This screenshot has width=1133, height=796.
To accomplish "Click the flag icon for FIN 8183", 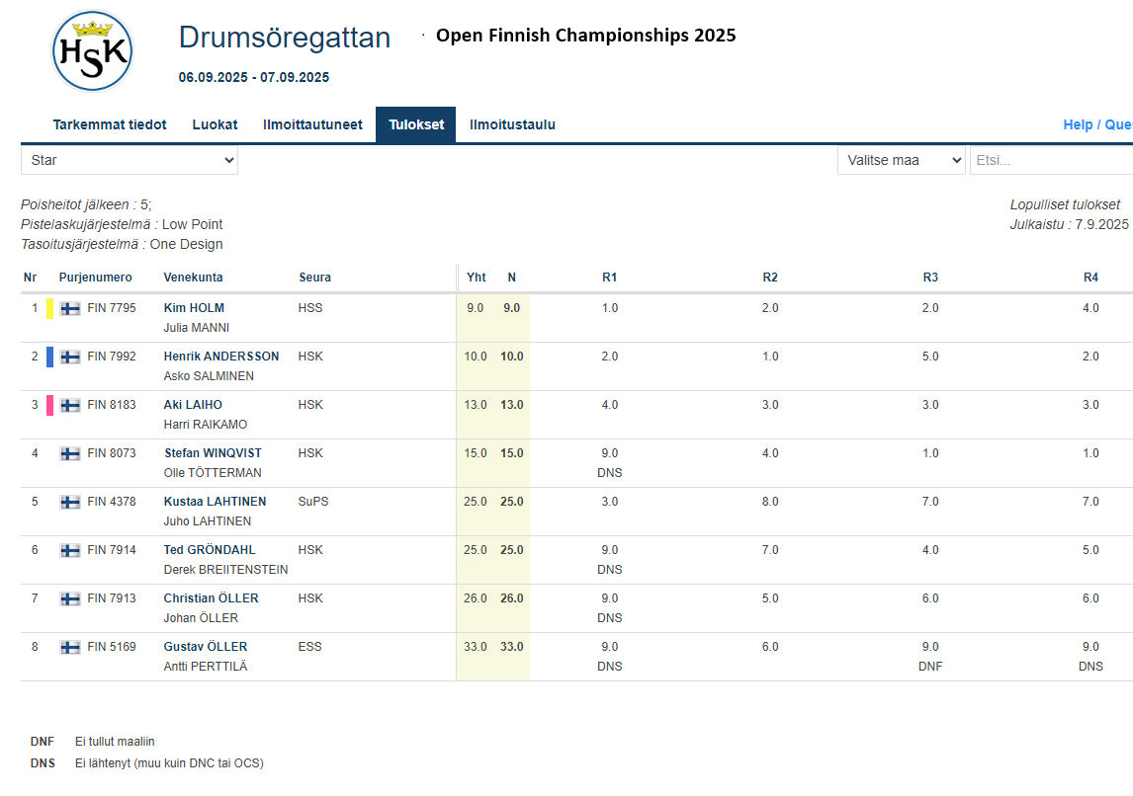I will 70,405.
